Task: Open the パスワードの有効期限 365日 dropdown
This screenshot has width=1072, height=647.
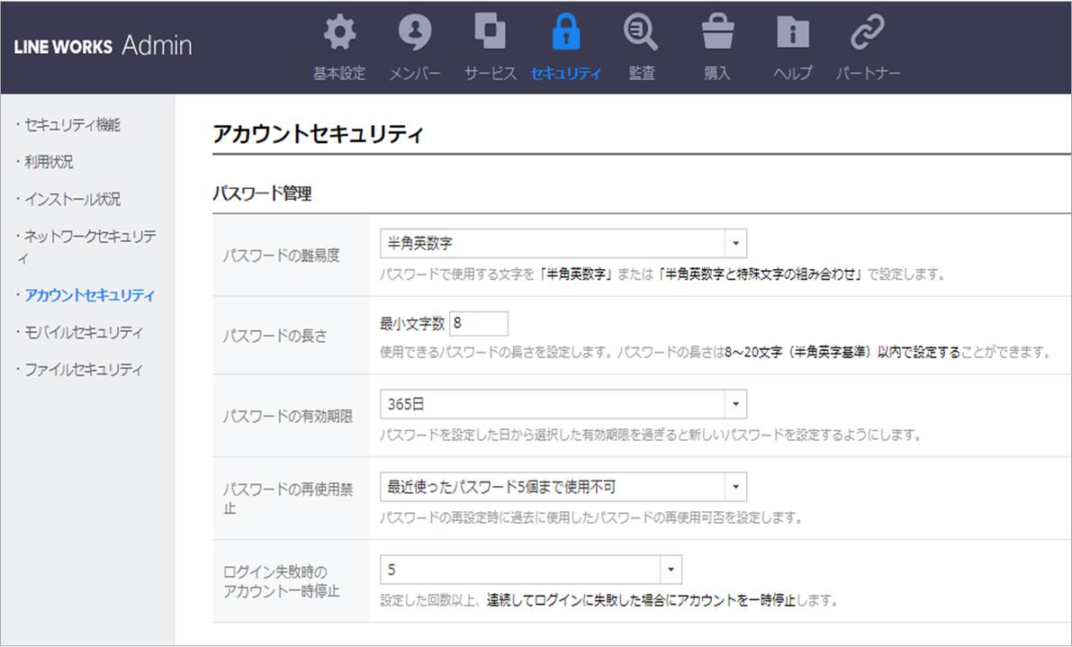Action: tap(563, 404)
